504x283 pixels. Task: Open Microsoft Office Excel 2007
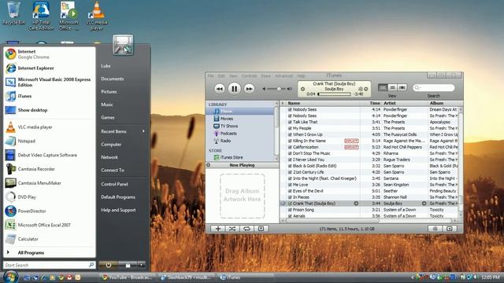(x=50, y=225)
